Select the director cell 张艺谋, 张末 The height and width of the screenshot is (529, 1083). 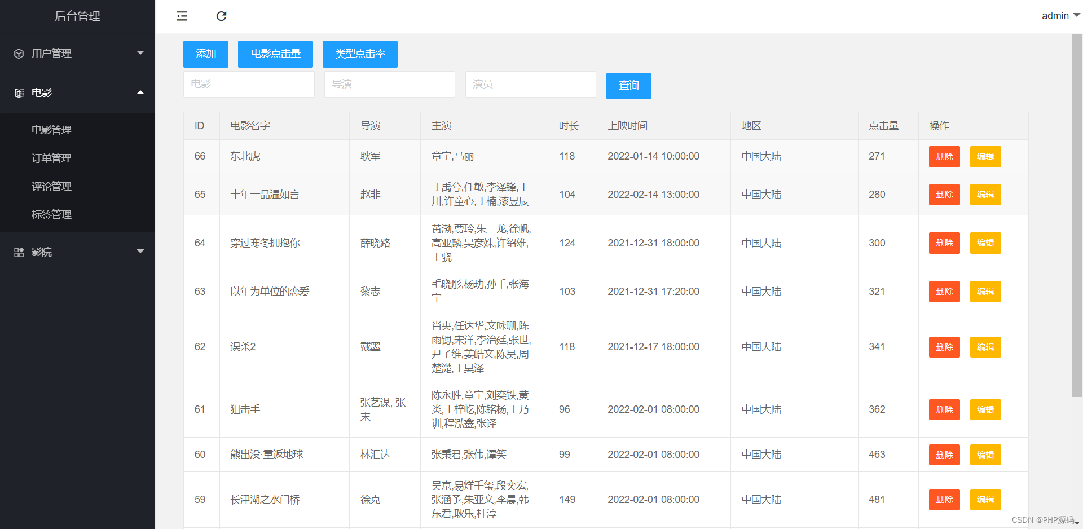(384, 409)
